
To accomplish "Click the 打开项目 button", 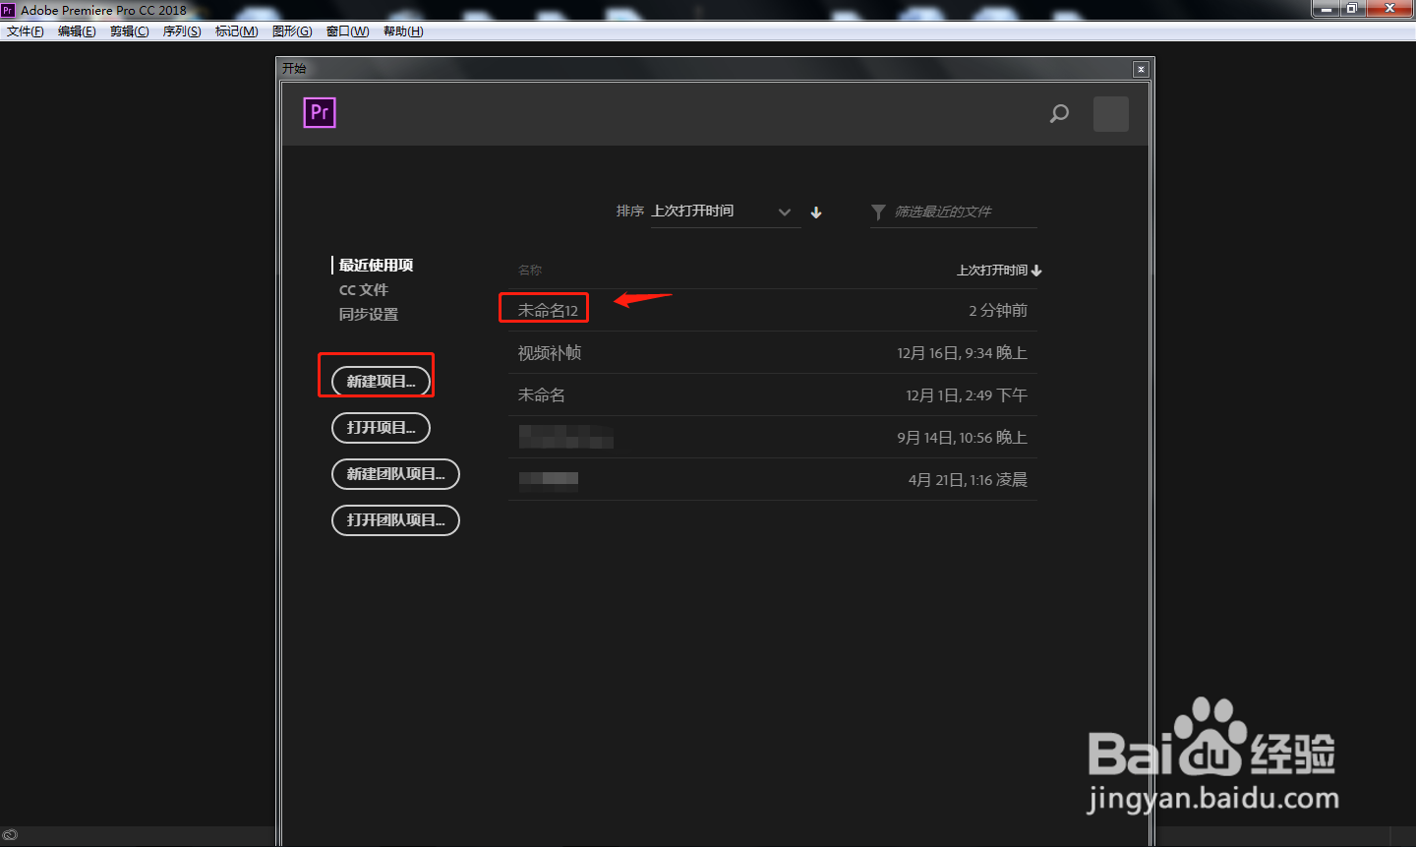I will (382, 427).
